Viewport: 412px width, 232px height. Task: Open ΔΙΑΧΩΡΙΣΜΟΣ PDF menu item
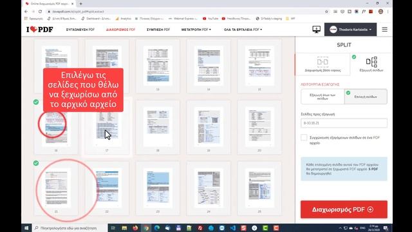[120, 30]
